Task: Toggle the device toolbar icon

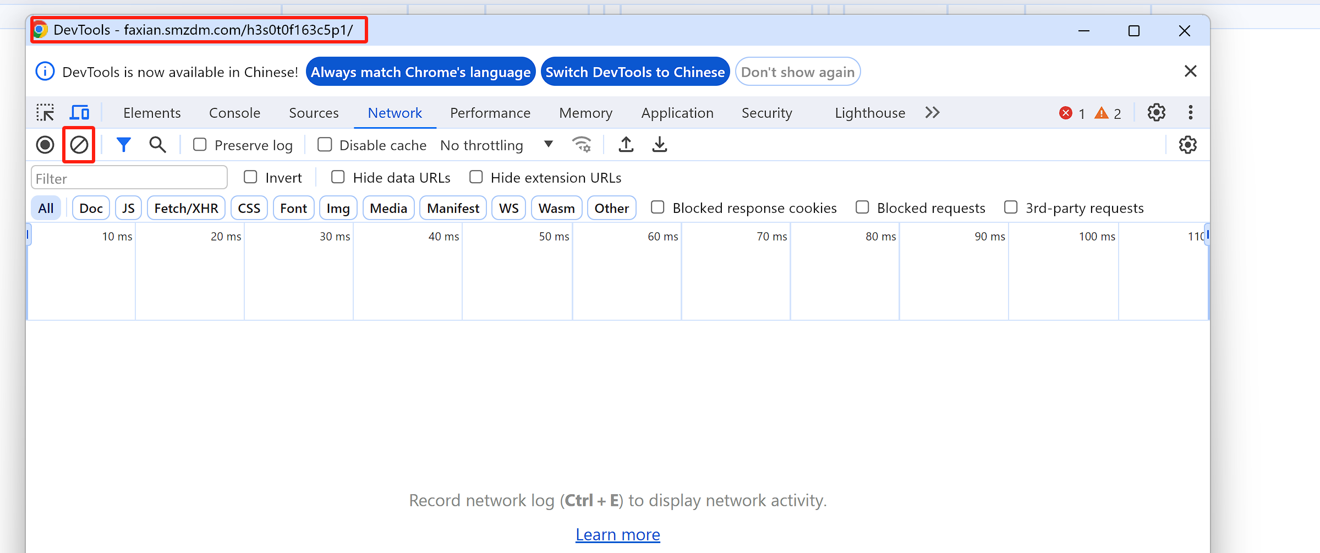Action: 80,113
